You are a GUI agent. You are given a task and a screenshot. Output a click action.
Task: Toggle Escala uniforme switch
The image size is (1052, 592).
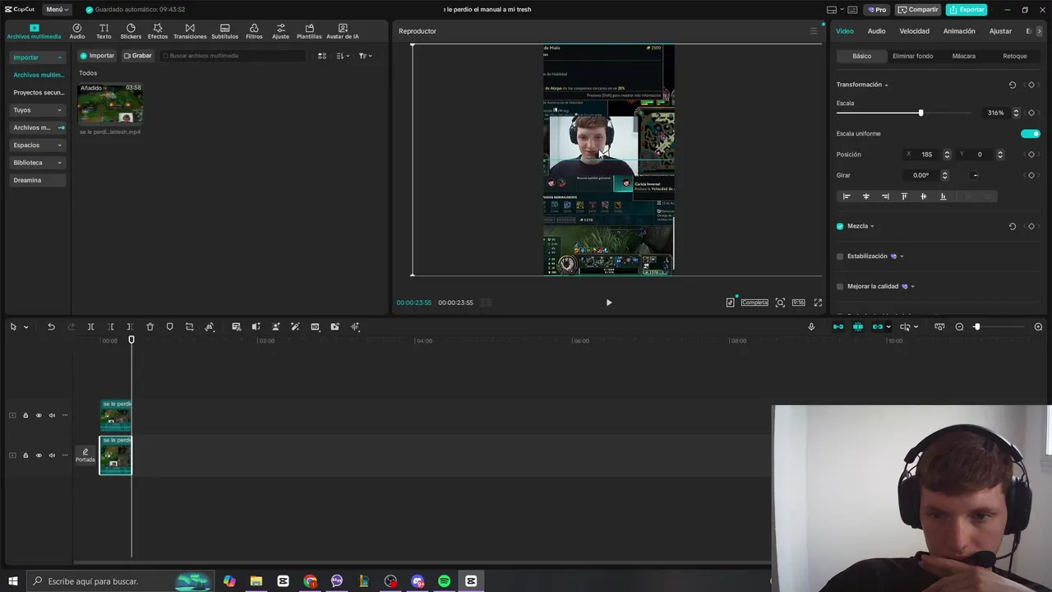1031,133
